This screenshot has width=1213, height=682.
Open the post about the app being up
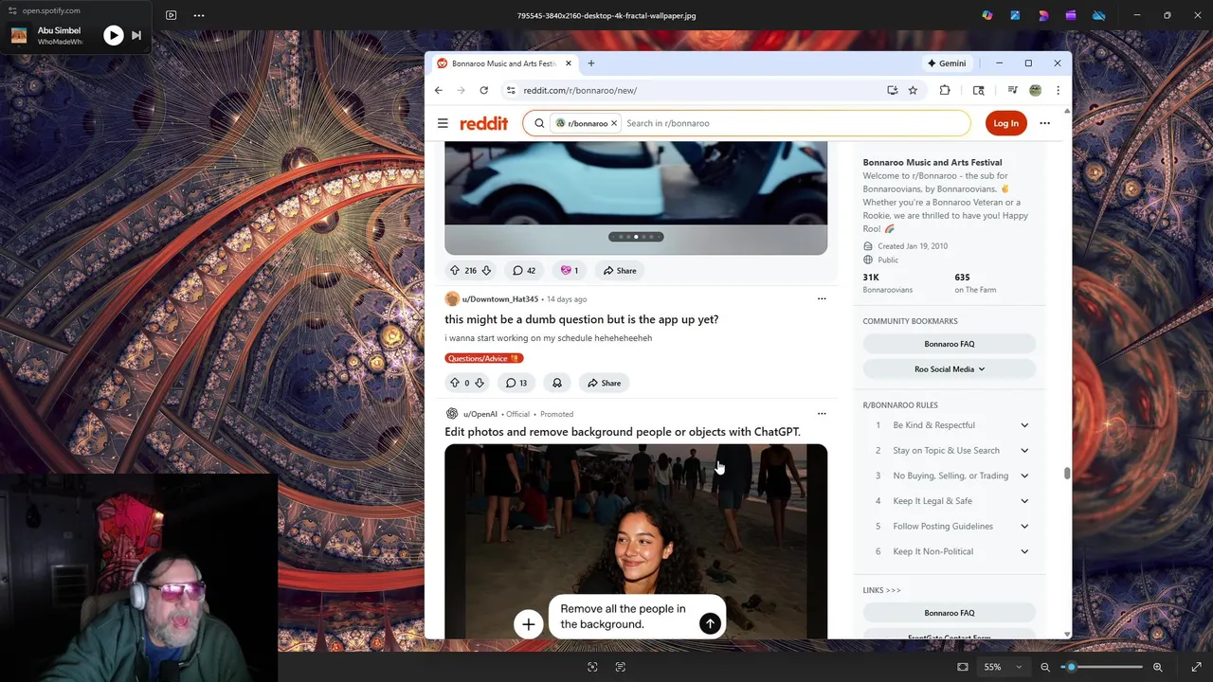[582, 319]
